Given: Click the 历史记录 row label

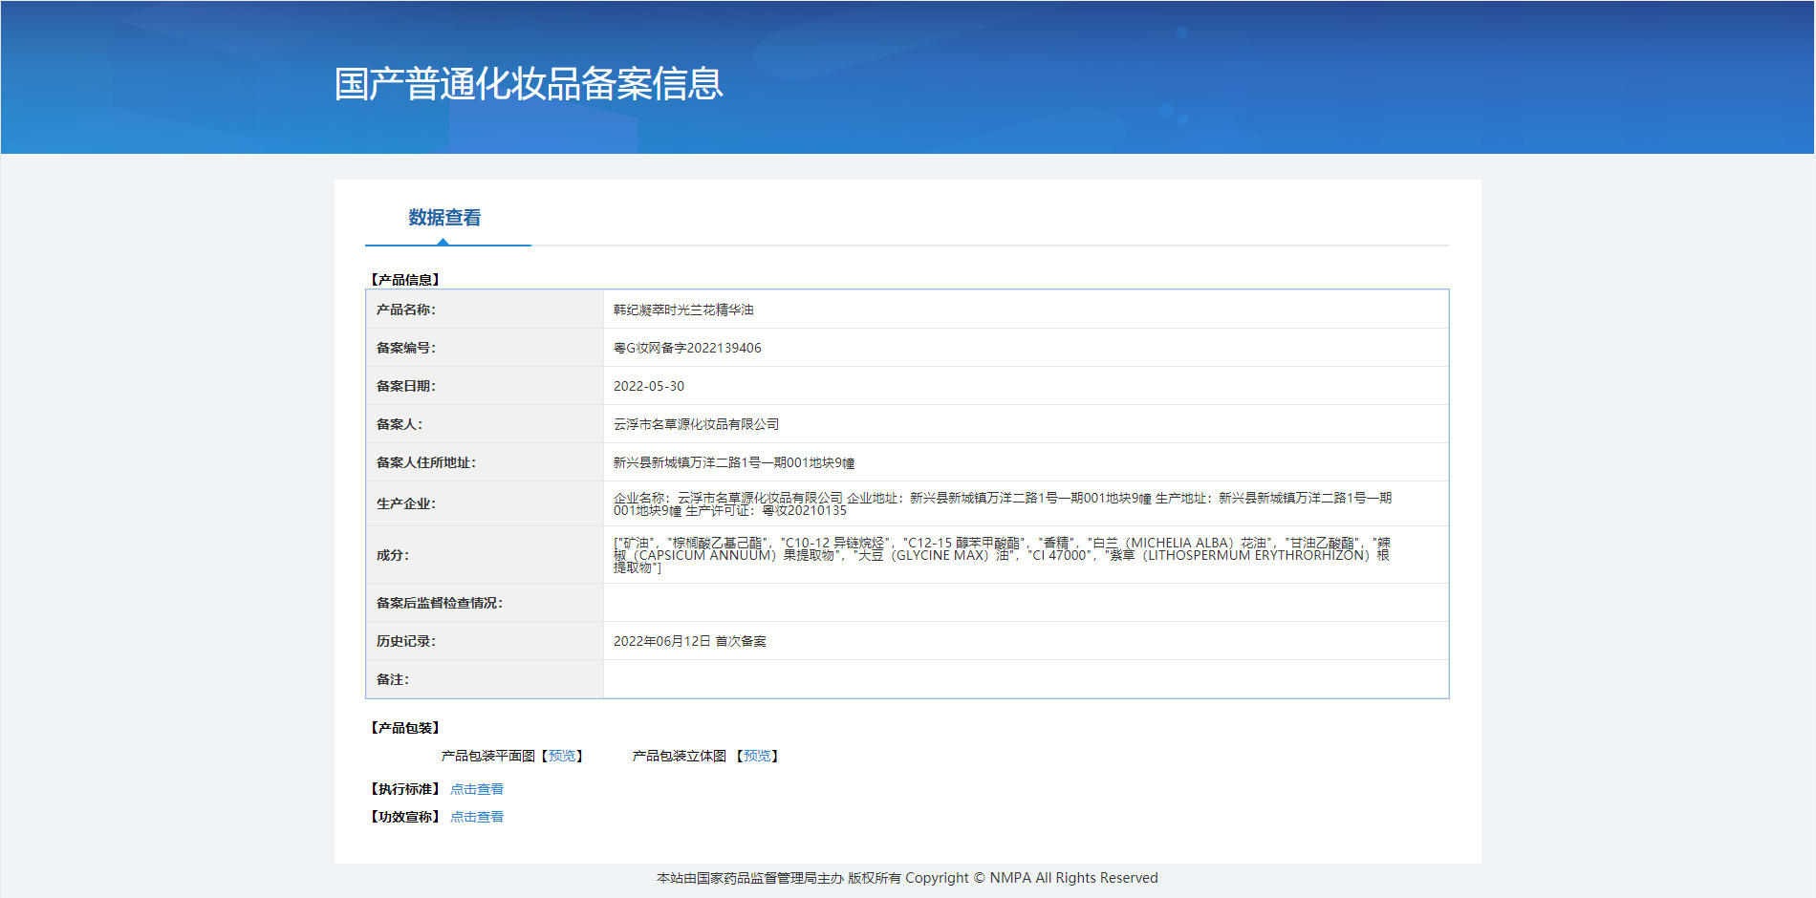Looking at the screenshot, I should [x=405, y=641].
